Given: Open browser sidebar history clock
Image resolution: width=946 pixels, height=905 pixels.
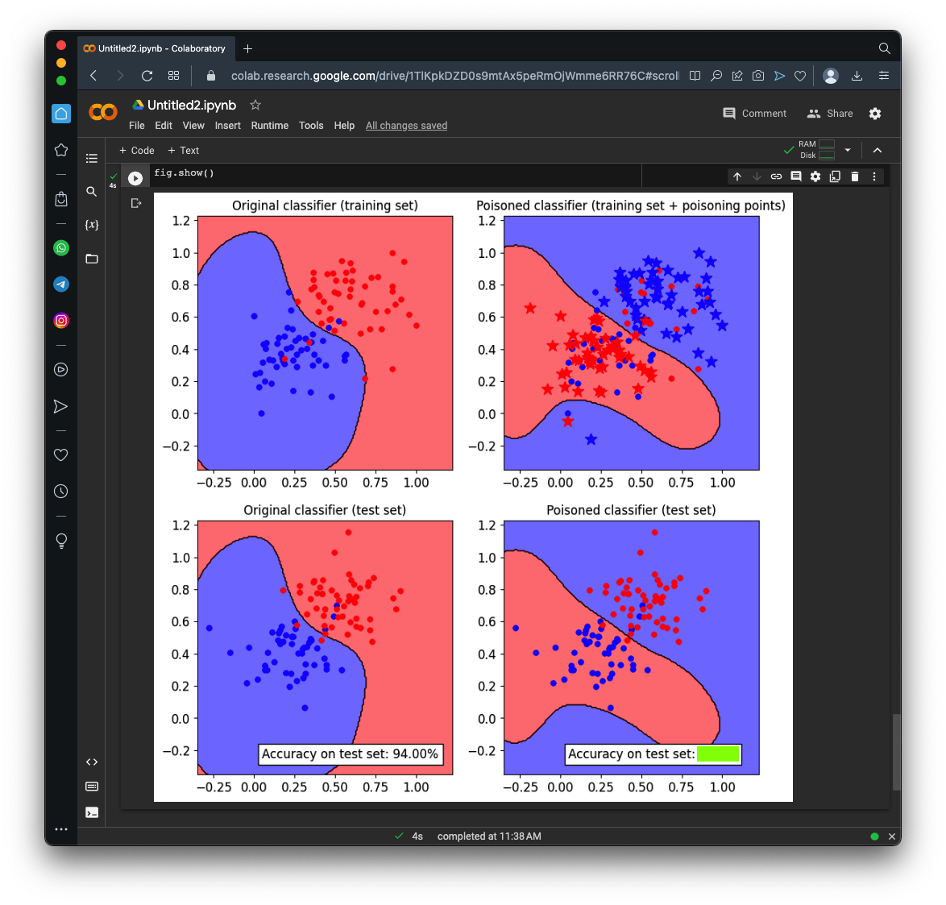Looking at the screenshot, I should point(61,491).
